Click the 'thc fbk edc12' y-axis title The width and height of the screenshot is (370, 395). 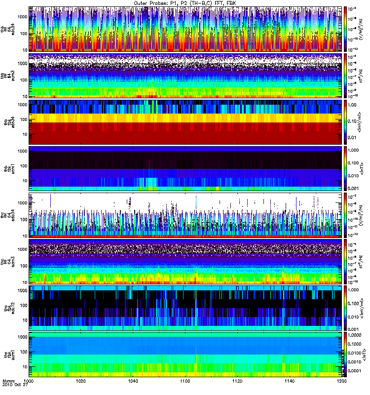(9, 308)
